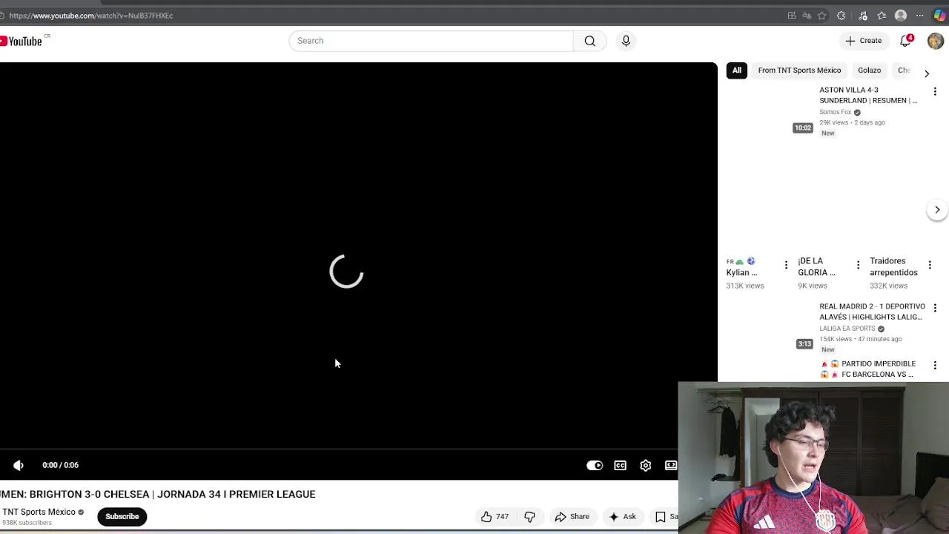Share this Brighton vs Chelsea video
Image resolution: width=949 pixels, height=534 pixels.
point(572,517)
